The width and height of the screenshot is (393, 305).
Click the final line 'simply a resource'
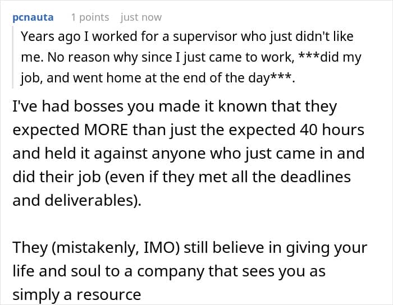pos(77,295)
